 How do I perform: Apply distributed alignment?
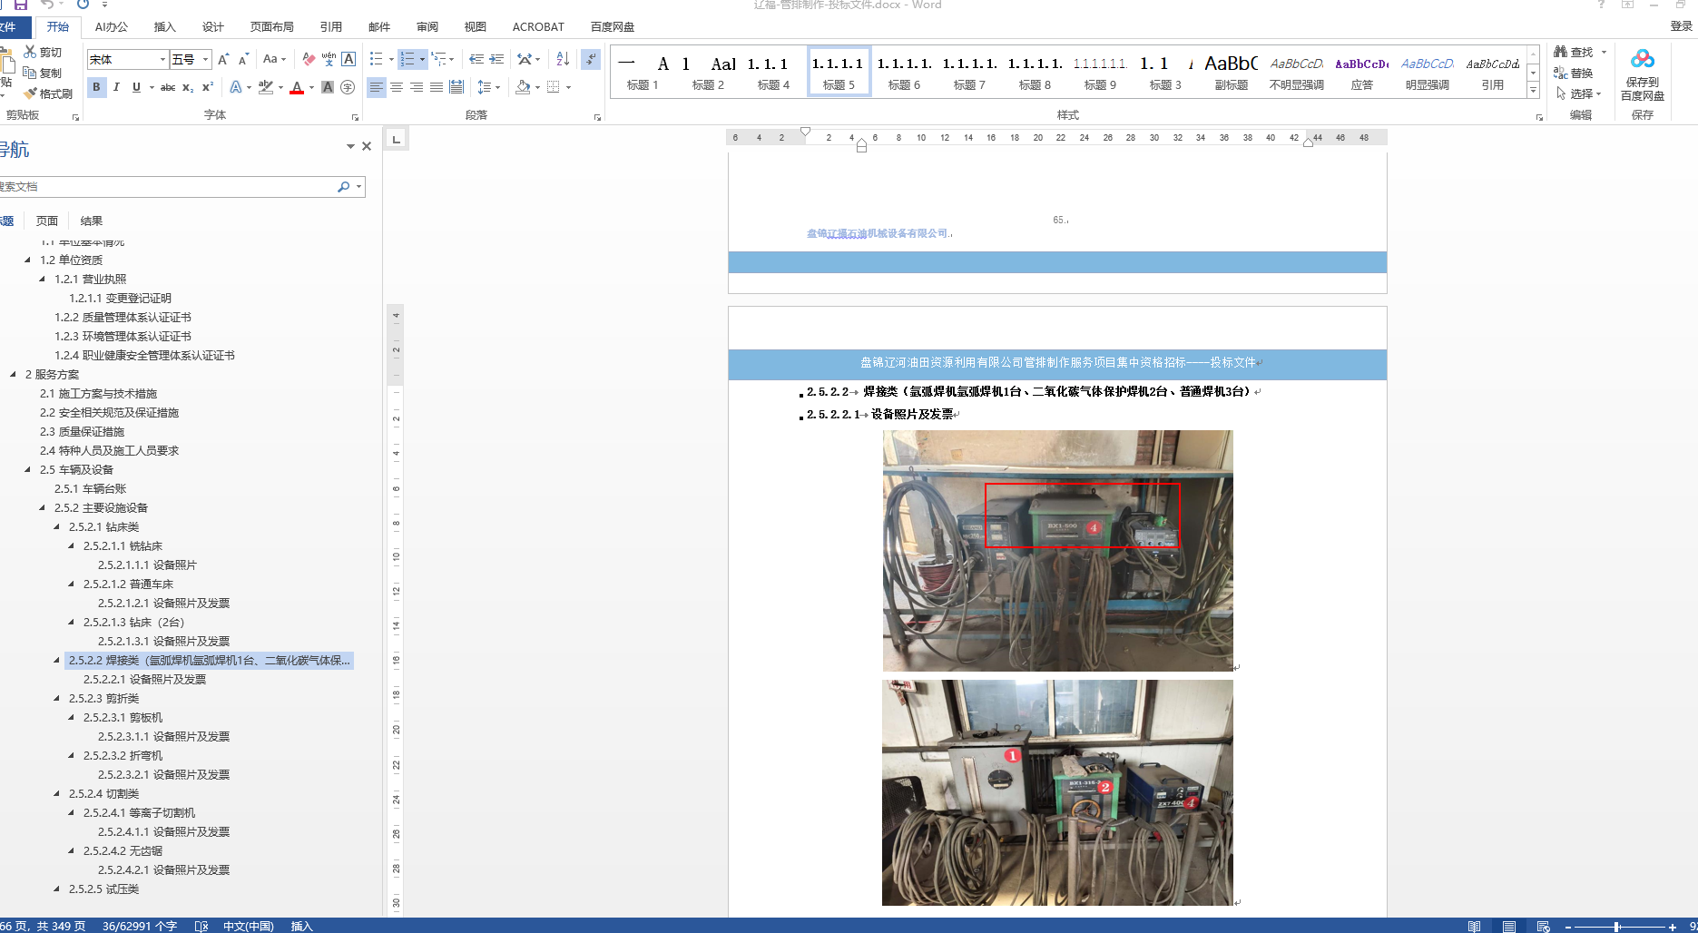(456, 87)
